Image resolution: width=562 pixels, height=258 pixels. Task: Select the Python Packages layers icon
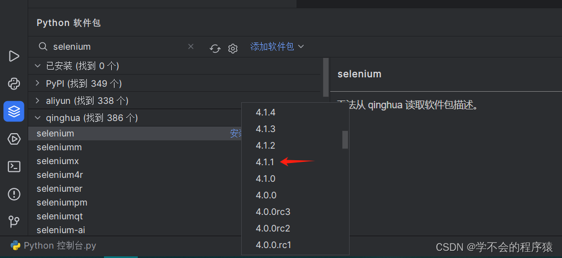[14, 111]
